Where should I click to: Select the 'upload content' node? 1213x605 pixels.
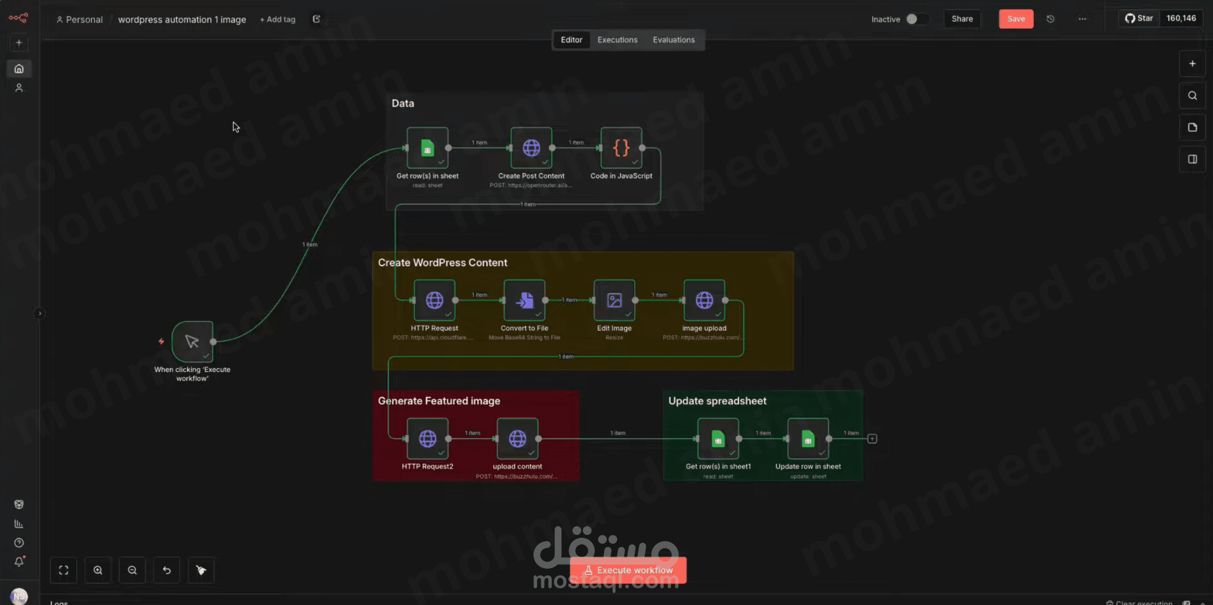click(517, 439)
